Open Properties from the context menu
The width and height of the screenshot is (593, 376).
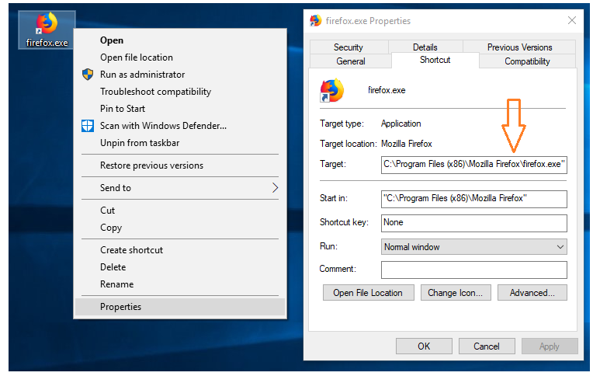pos(179,307)
